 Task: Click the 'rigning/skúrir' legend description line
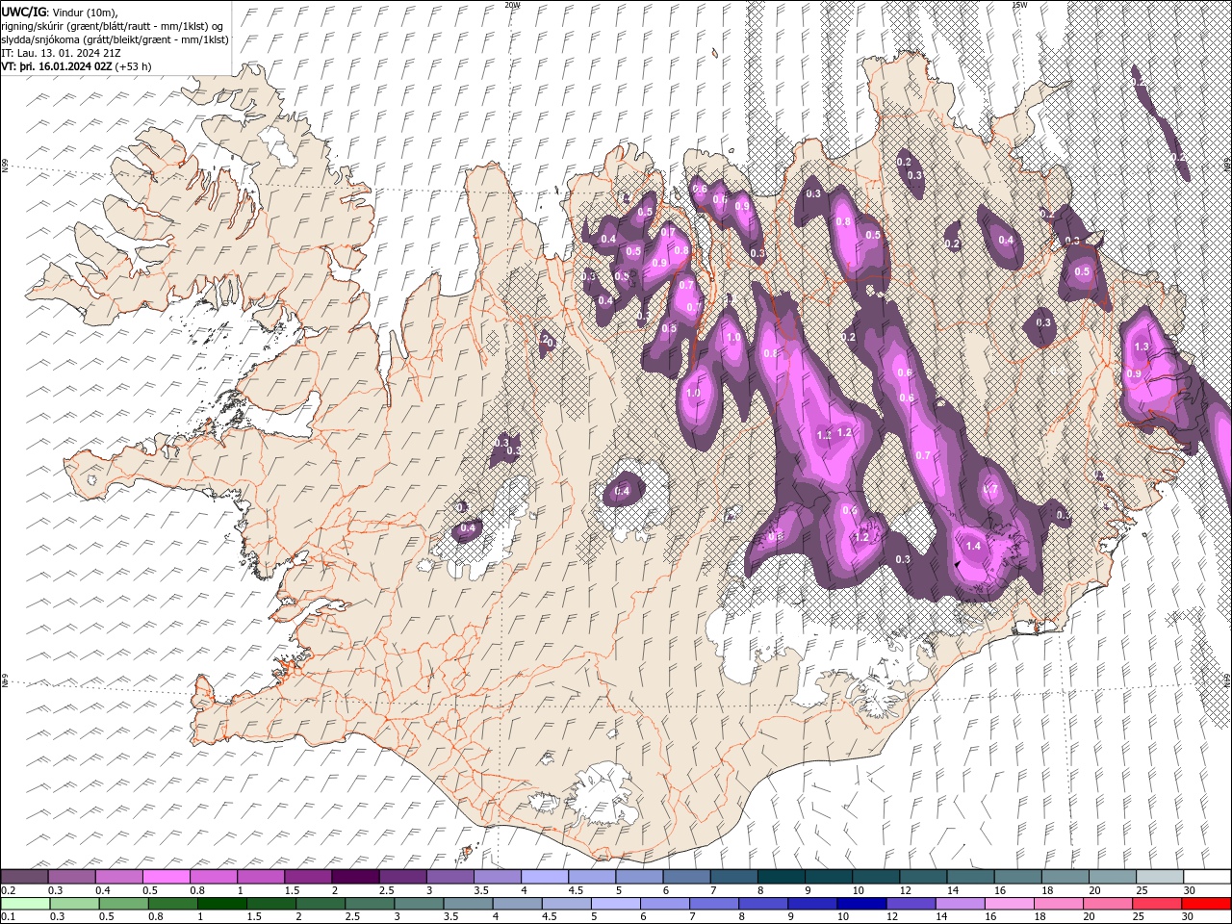point(113,25)
